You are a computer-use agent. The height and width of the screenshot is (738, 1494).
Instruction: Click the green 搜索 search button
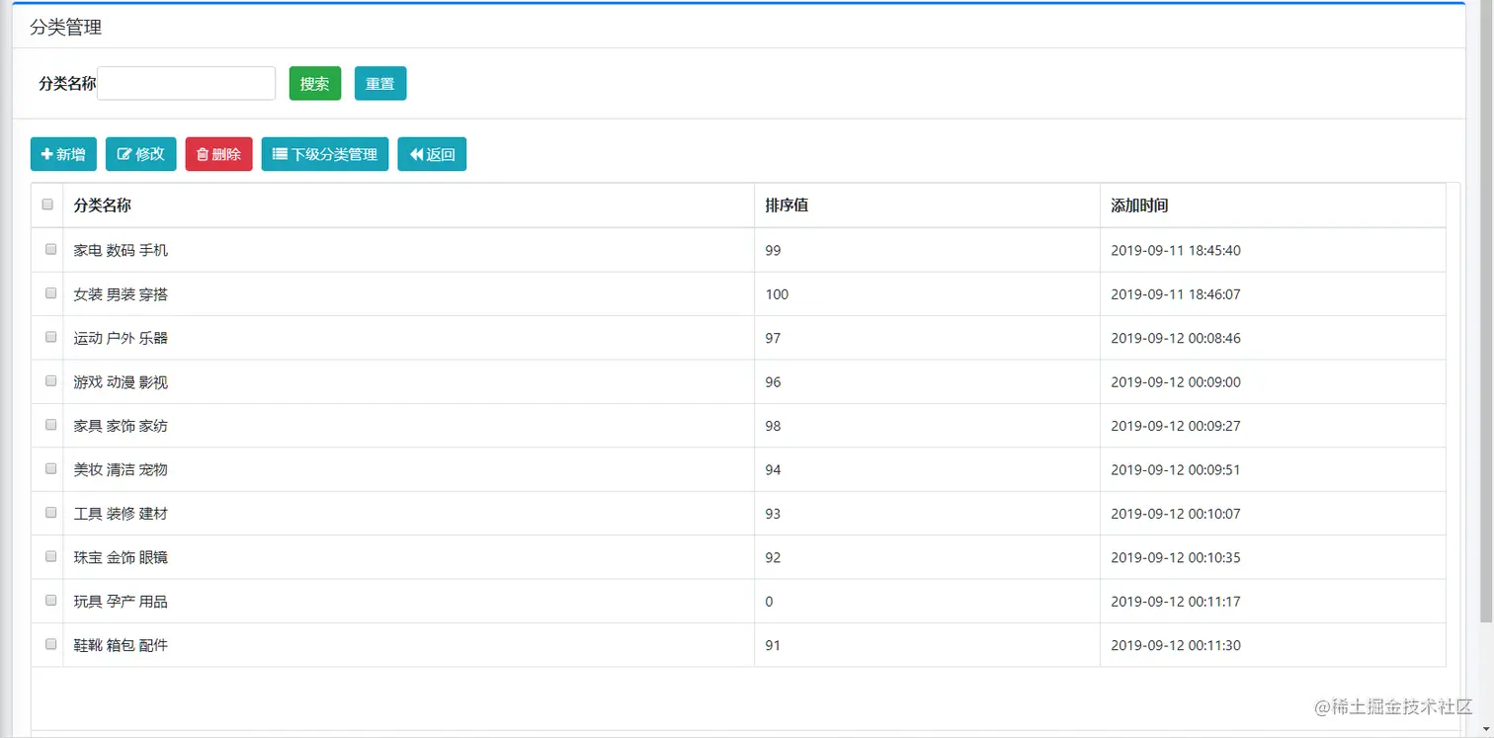coord(314,84)
